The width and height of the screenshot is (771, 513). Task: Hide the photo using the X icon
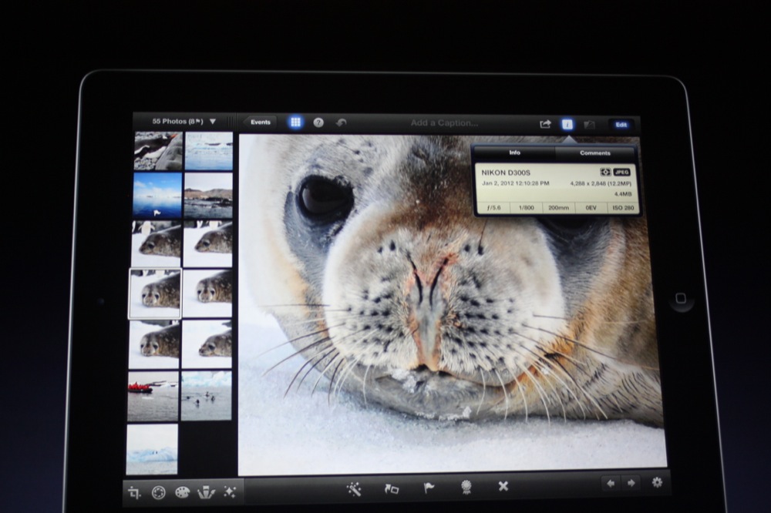503,486
